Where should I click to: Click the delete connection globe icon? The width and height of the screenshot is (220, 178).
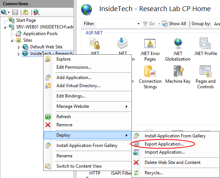(x=36, y=12)
